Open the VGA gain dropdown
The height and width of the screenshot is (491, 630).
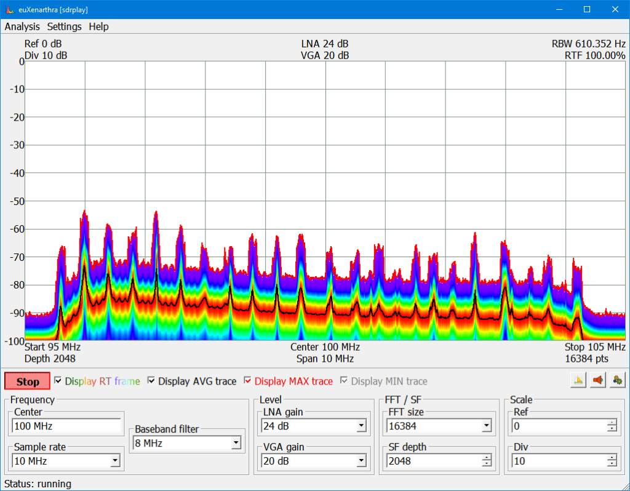click(x=362, y=460)
